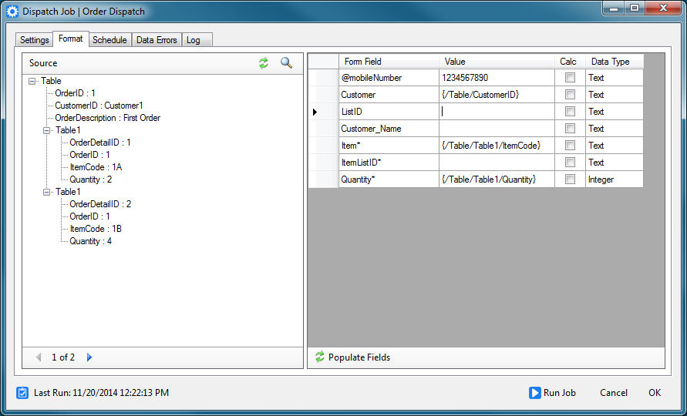Click the Last Run clipboard icon
This screenshot has height=416, width=687.
(22, 393)
